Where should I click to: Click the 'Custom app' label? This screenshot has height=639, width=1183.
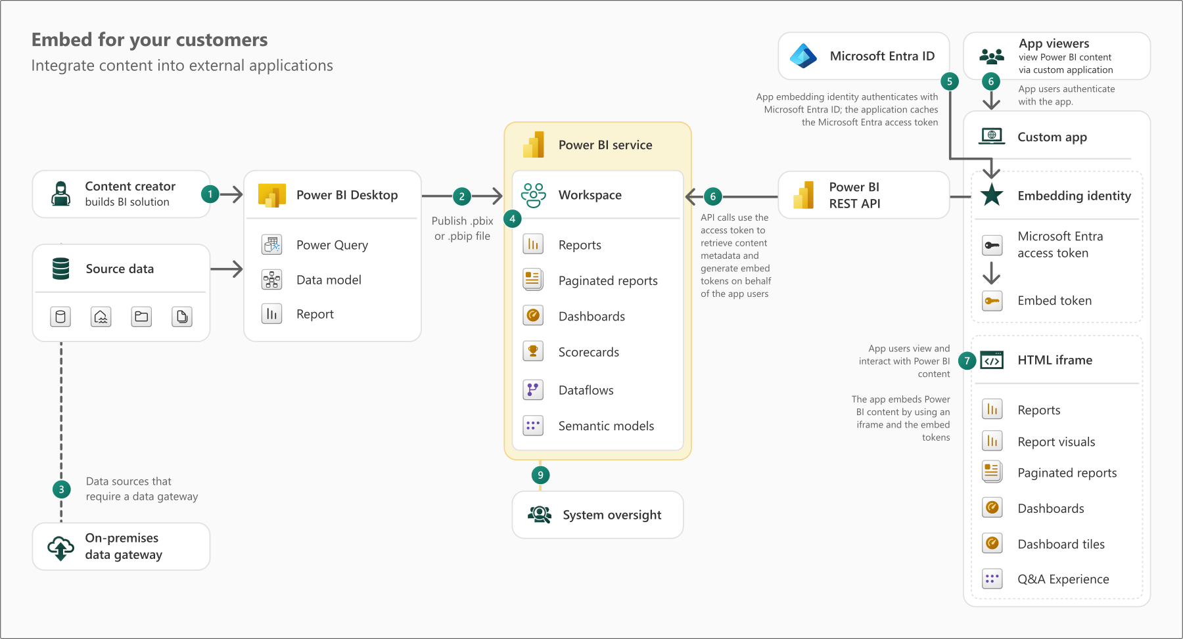point(1052,137)
